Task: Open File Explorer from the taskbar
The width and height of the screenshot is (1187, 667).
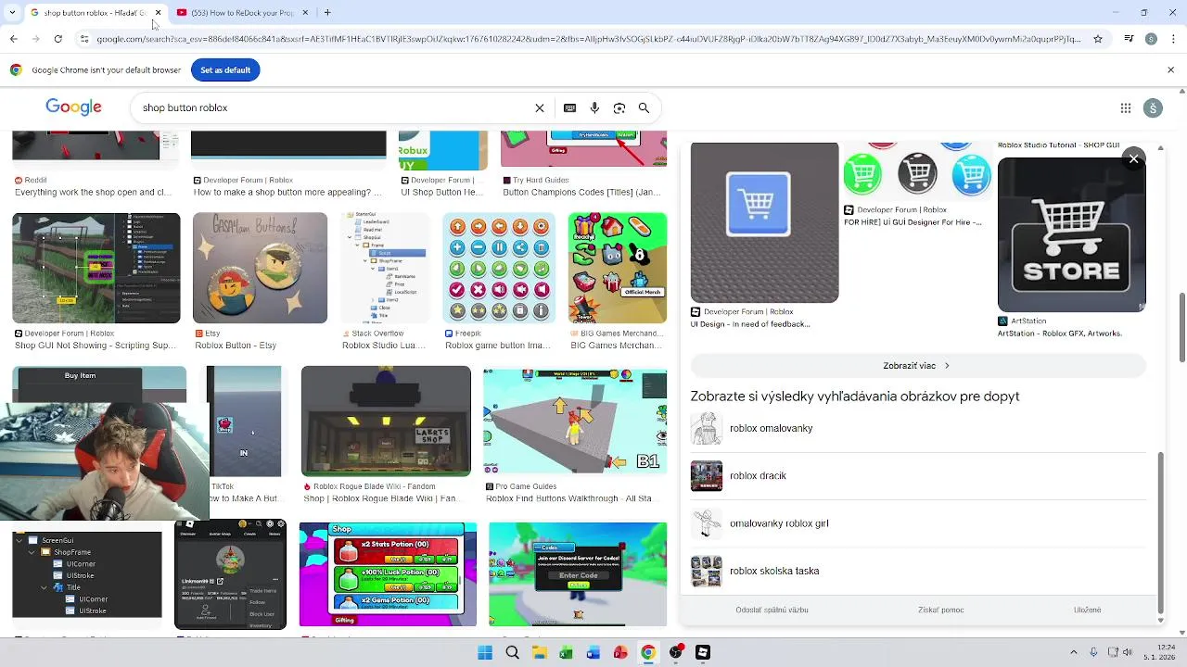Action: click(539, 653)
